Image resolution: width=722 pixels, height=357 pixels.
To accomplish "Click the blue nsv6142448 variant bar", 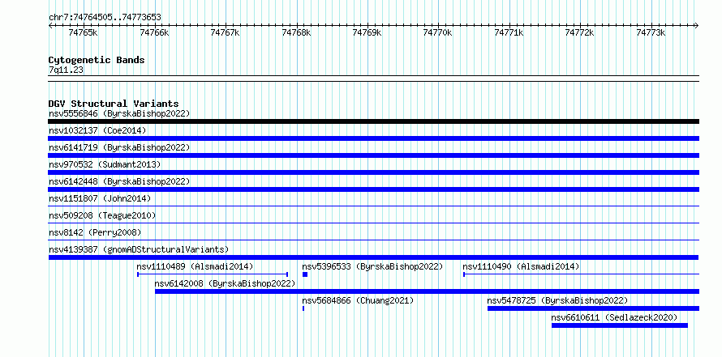I will pyautogui.click(x=373, y=189).
